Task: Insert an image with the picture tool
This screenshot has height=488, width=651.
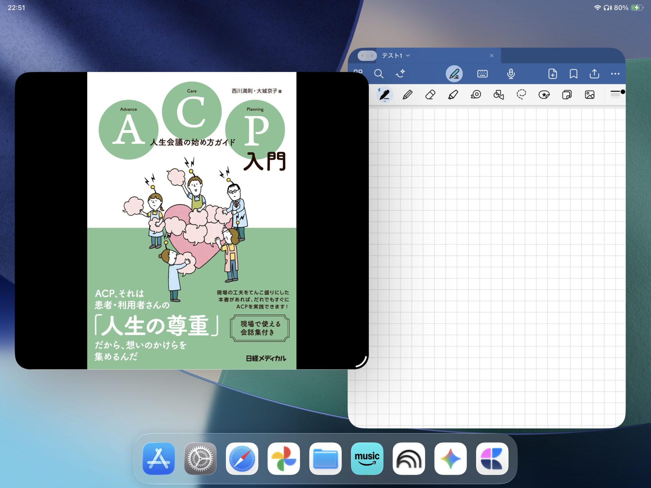Action: click(590, 95)
